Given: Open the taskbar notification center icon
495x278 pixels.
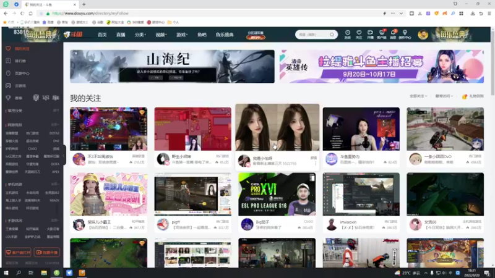Looking at the screenshot, I should coord(487,272).
